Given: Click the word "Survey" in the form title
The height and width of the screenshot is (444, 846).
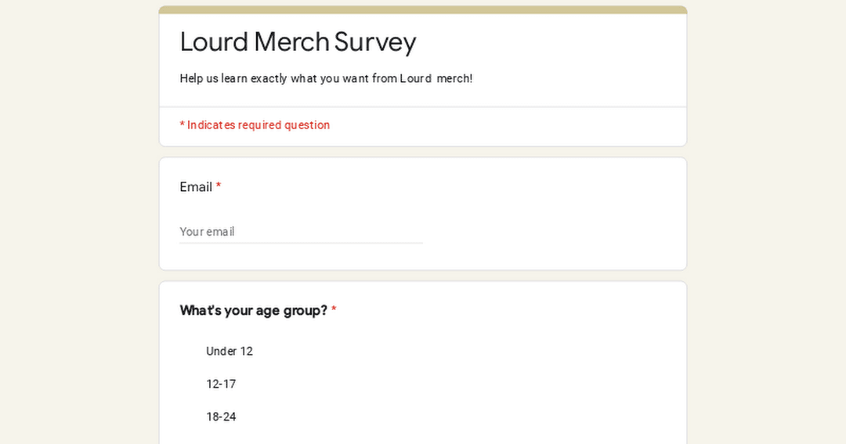Looking at the screenshot, I should 375,42.
